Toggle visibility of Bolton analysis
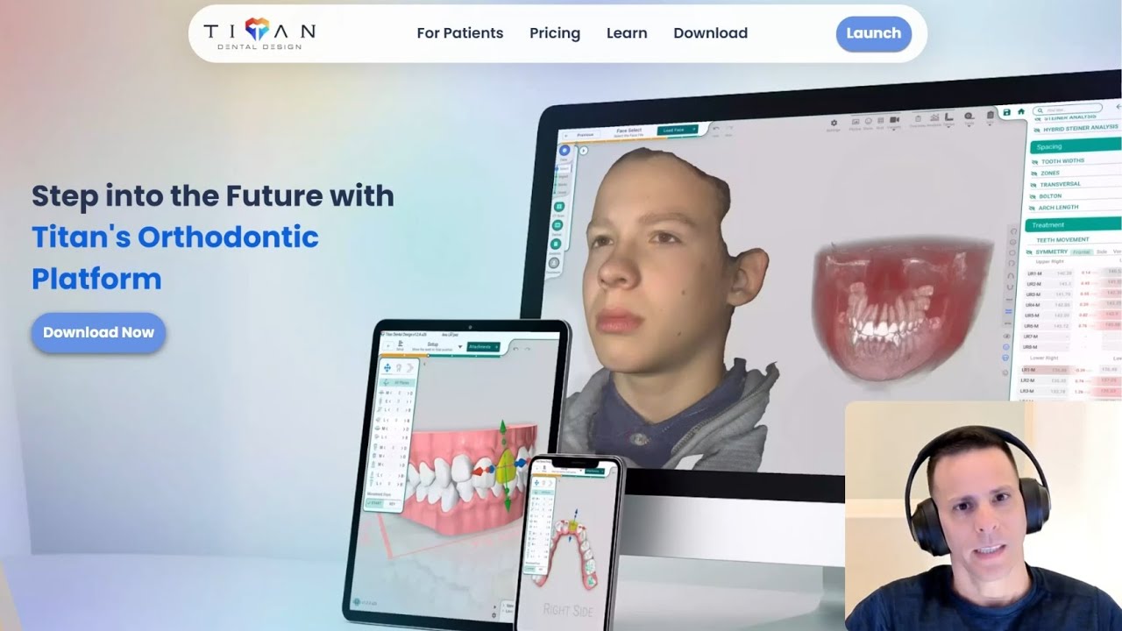Screen dimensions: 1122x631 pyautogui.click(x=1033, y=196)
